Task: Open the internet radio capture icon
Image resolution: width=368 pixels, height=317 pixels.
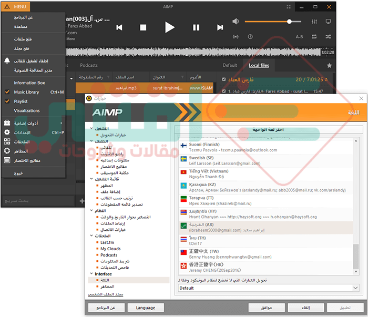Action: click(x=236, y=37)
